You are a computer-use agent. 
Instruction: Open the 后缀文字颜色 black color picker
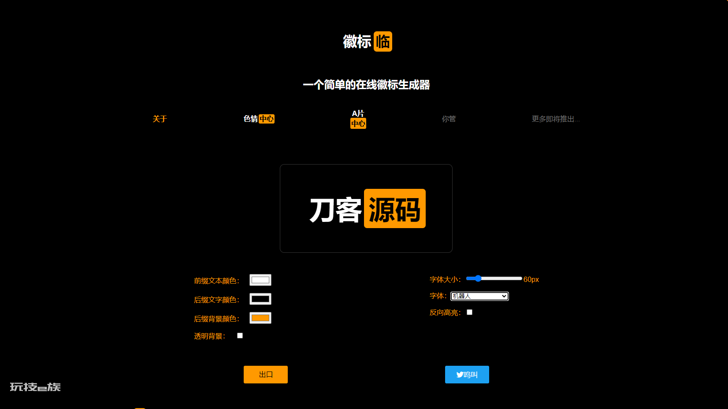coord(260,299)
